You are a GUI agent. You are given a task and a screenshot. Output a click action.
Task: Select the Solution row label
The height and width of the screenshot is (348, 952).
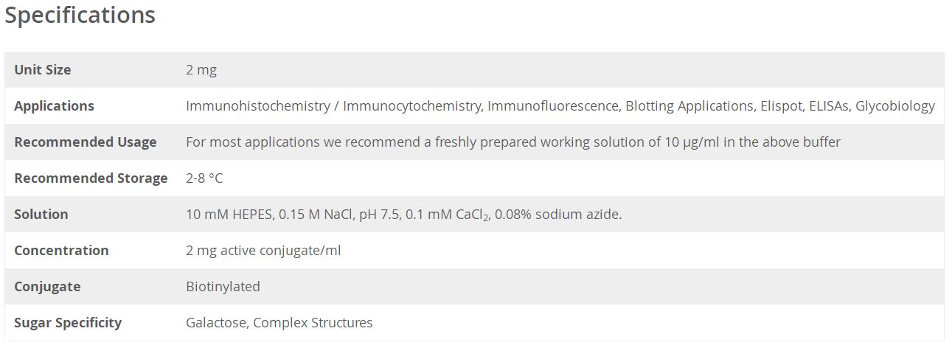[41, 215]
